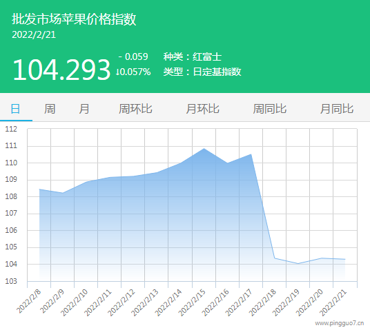Click the 2022/2/21 last data point

click(x=345, y=259)
